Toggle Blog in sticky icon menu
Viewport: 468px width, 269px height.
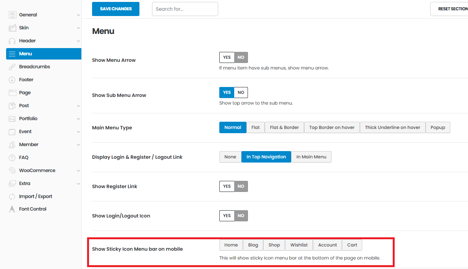253,245
